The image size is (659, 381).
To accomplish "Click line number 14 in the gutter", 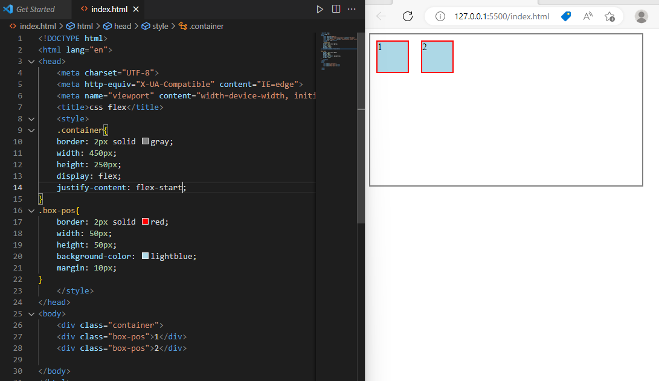I will [18, 187].
